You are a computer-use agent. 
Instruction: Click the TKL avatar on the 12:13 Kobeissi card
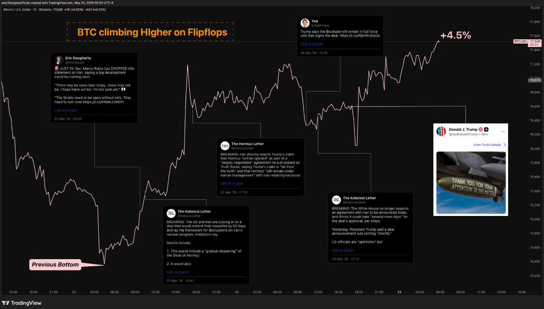[336, 200]
